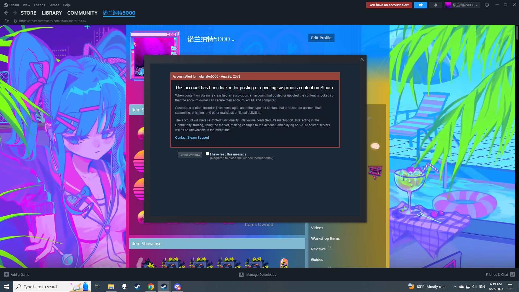Show hidden system tray icons chevron
The width and height of the screenshot is (519, 292).
tap(455, 287)
